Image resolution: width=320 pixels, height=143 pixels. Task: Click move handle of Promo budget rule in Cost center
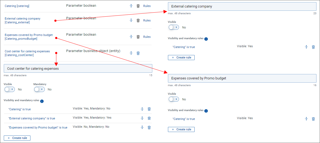point(142,127)
